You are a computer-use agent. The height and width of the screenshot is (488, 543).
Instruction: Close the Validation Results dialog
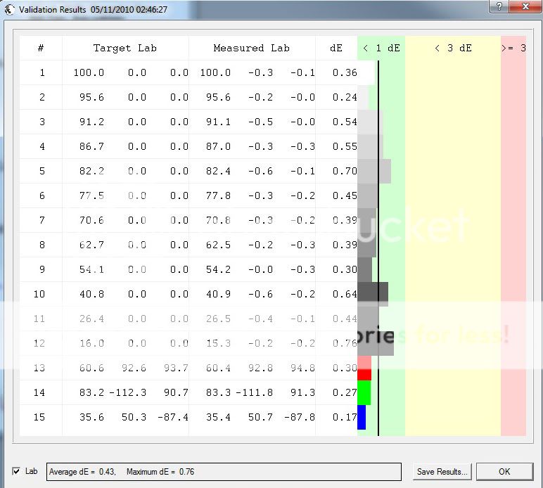pyautogui.click(x=525, y=6)
